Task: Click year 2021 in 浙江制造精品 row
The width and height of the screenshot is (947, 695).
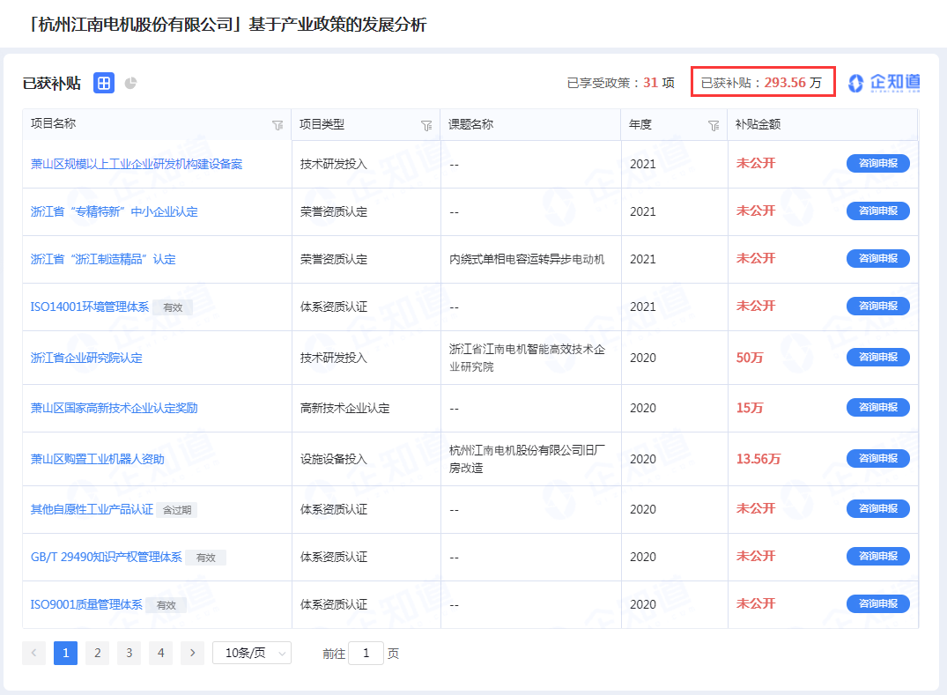Action: point(642,260)
